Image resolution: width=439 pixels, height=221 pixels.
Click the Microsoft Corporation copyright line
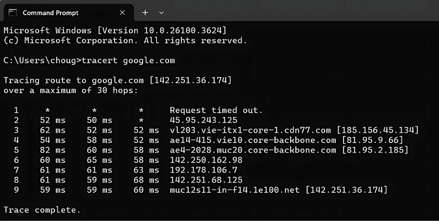[x=125, y=40]
